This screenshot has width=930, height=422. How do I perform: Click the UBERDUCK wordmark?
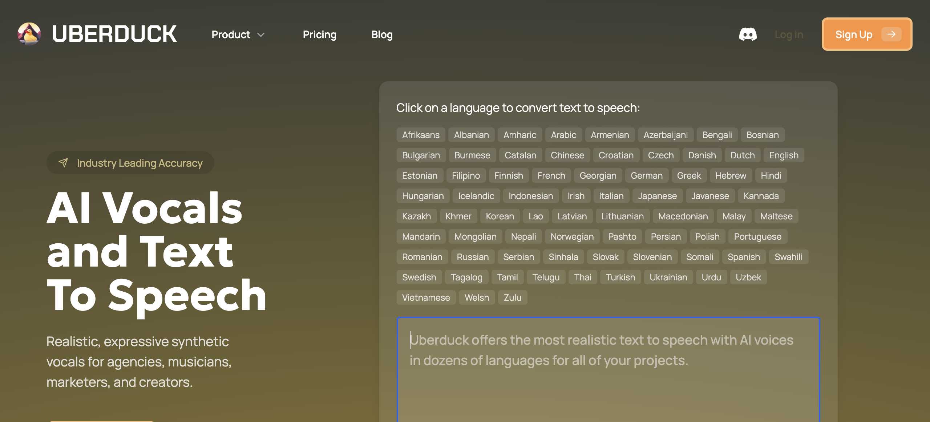114,34
